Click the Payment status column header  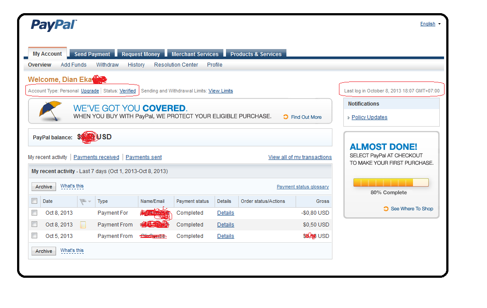click(193, 202)
